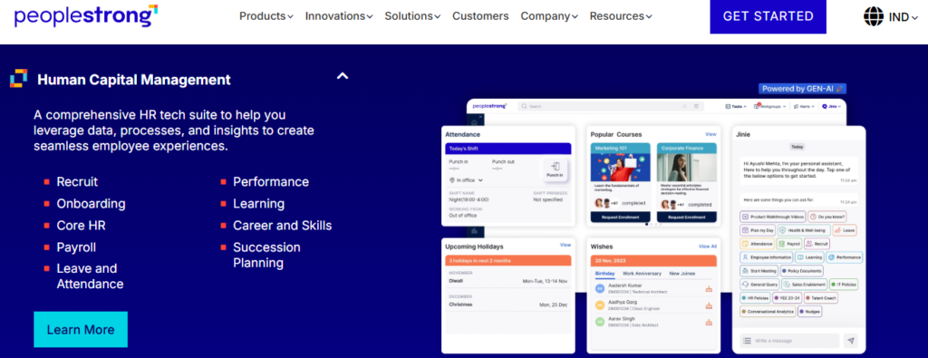Click the Write a message input

[789, 341]
